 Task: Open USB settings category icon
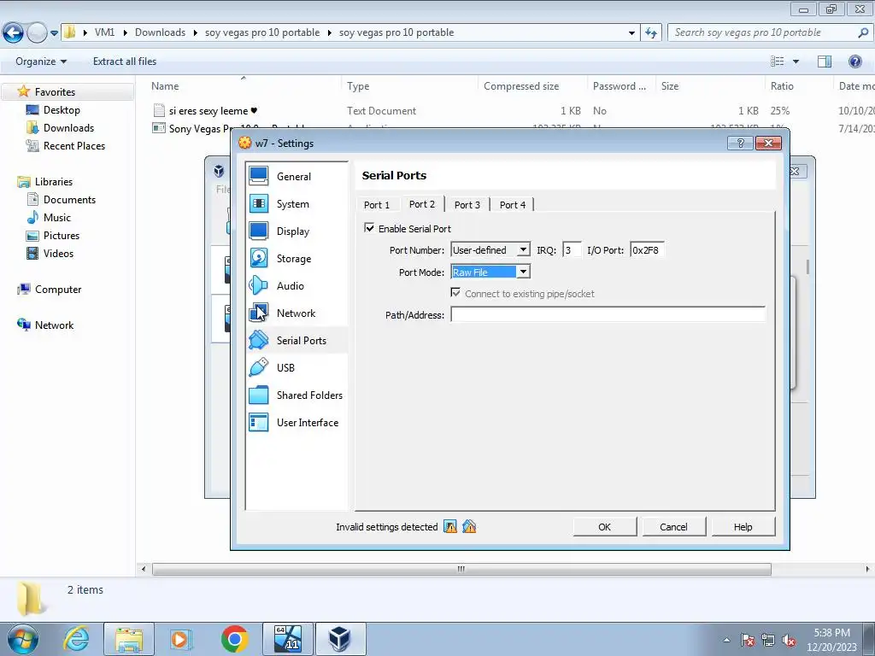(258, 367)
